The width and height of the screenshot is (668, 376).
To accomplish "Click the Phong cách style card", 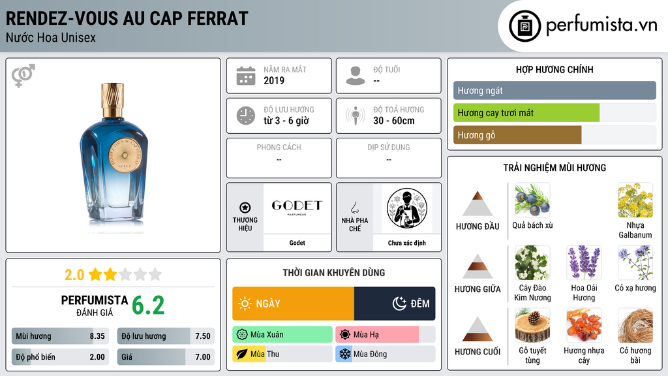I will coord(279,158).
